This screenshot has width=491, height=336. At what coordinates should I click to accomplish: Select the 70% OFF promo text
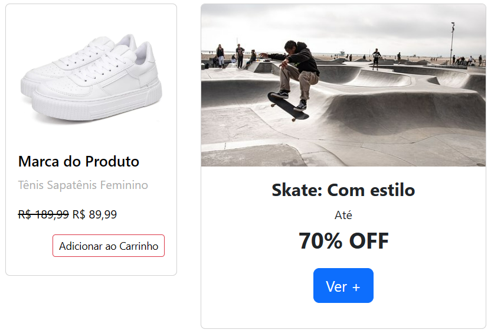[x=343, y=241]
